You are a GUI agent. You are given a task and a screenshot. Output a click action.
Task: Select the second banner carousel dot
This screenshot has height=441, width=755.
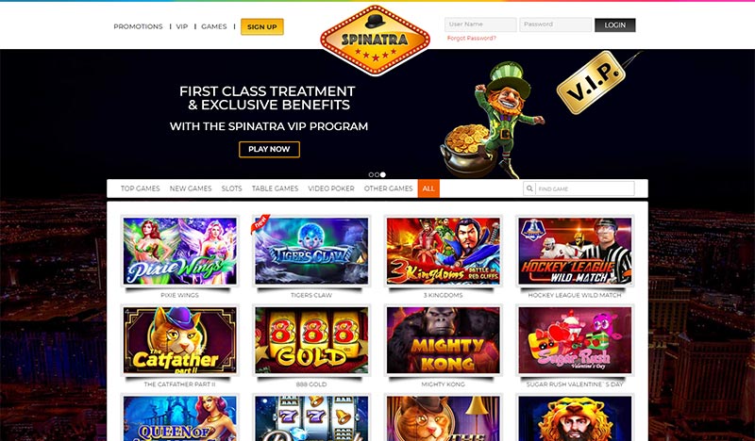[377, 174]
